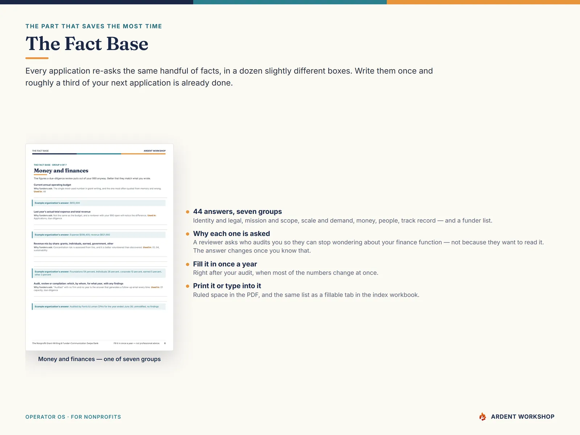Click "Revenue mix by share" heading in thumbnail
The width and height of the screenshot is (580, 435).
coord(74,244)
